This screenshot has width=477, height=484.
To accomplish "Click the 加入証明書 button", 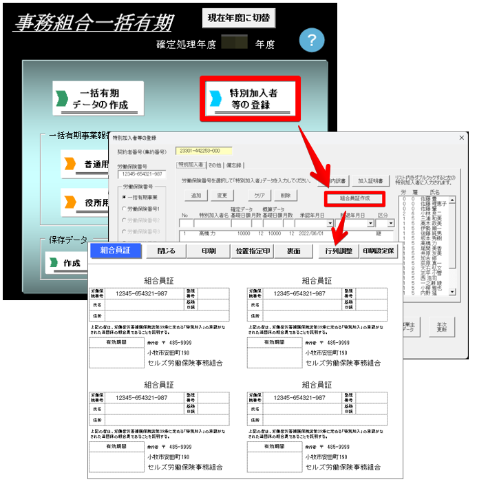I will (370, 181).
